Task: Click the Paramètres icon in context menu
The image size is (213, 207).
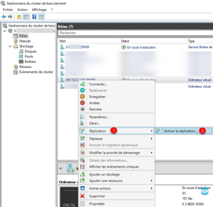Action: (x=83, y=117)
